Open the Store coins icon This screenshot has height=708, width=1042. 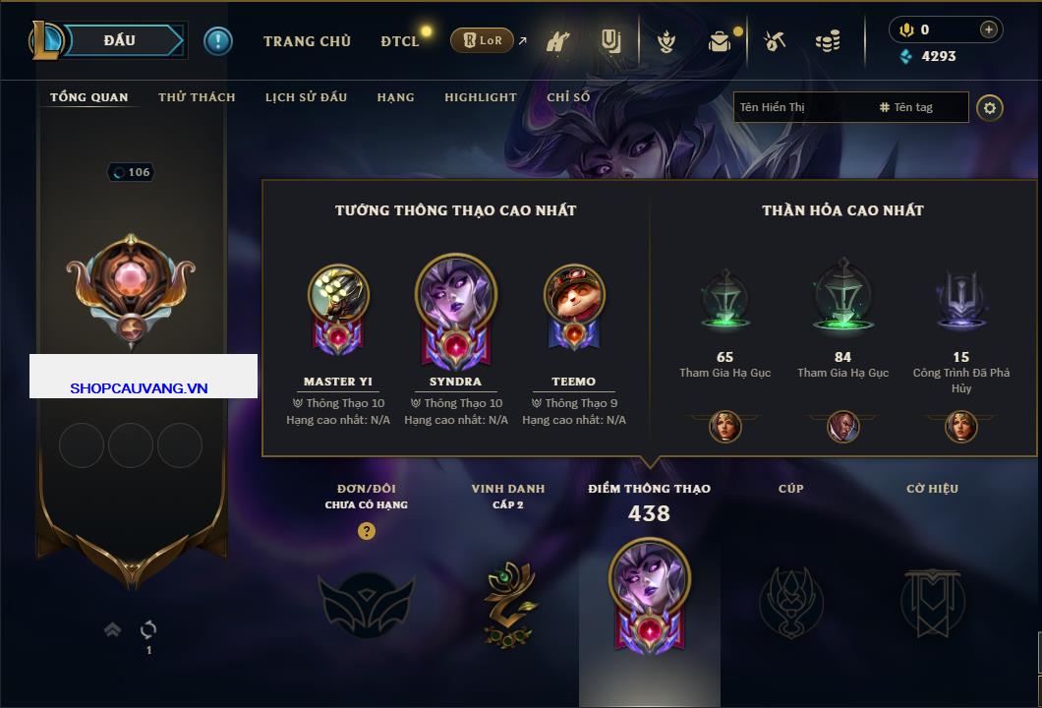[x=828, y=41]
